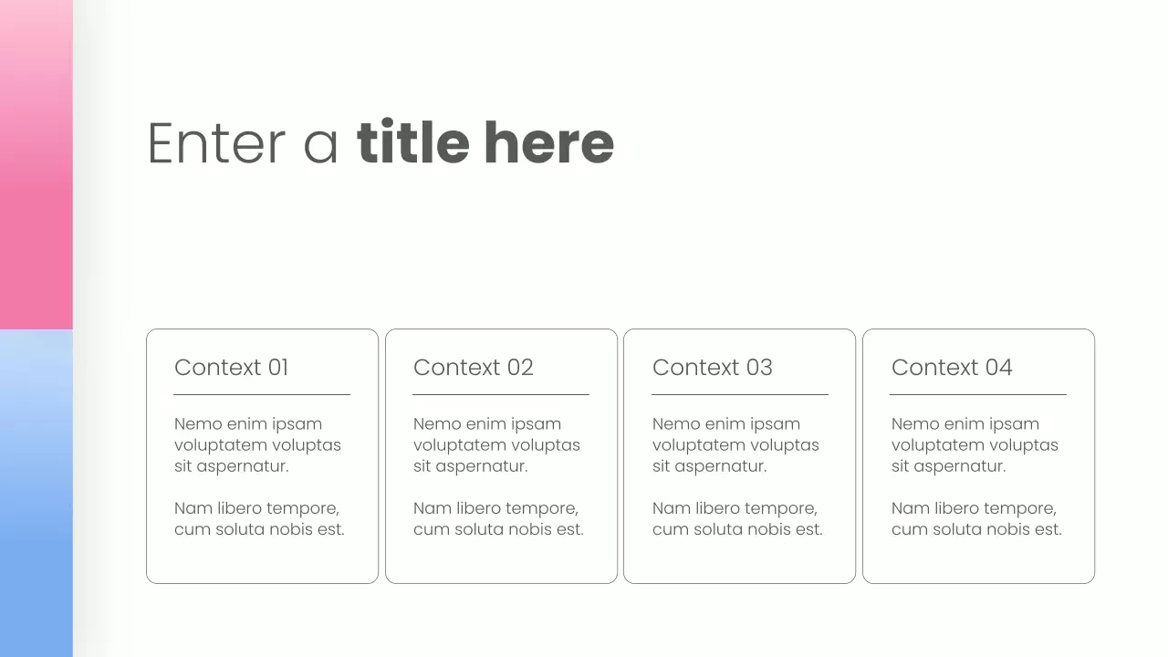Select the "Enter a" title text
This screenshot has width=1168, height=657.
pyautogui.click(x=243, y=143)
